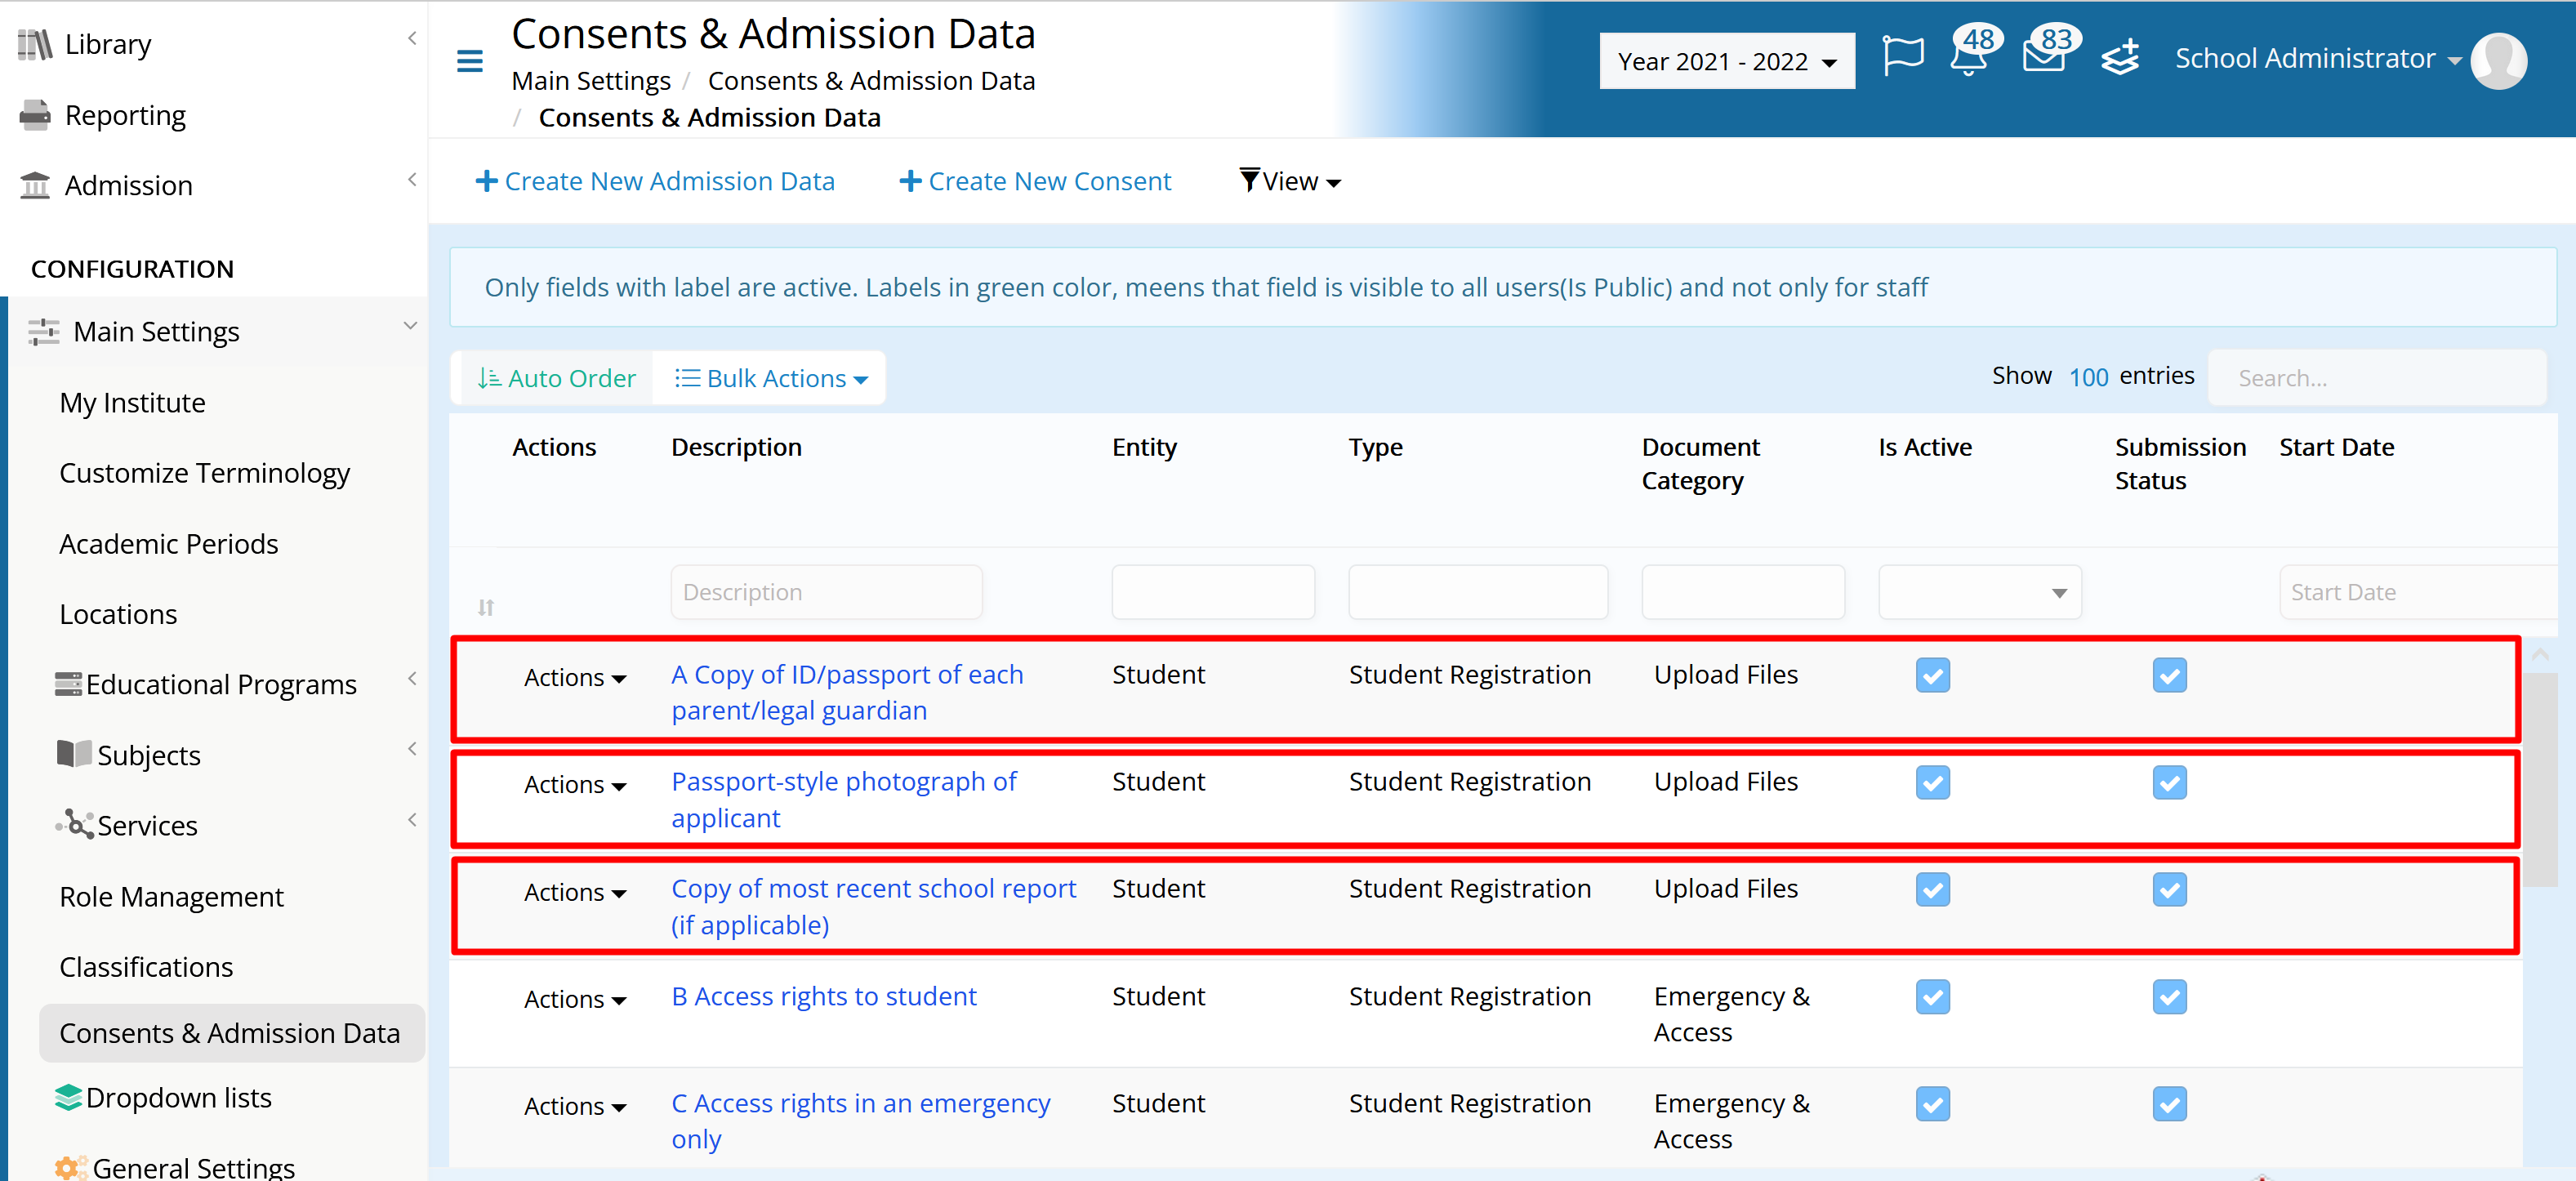Toggle Is Active for C Access rights

point(1932,1104)
